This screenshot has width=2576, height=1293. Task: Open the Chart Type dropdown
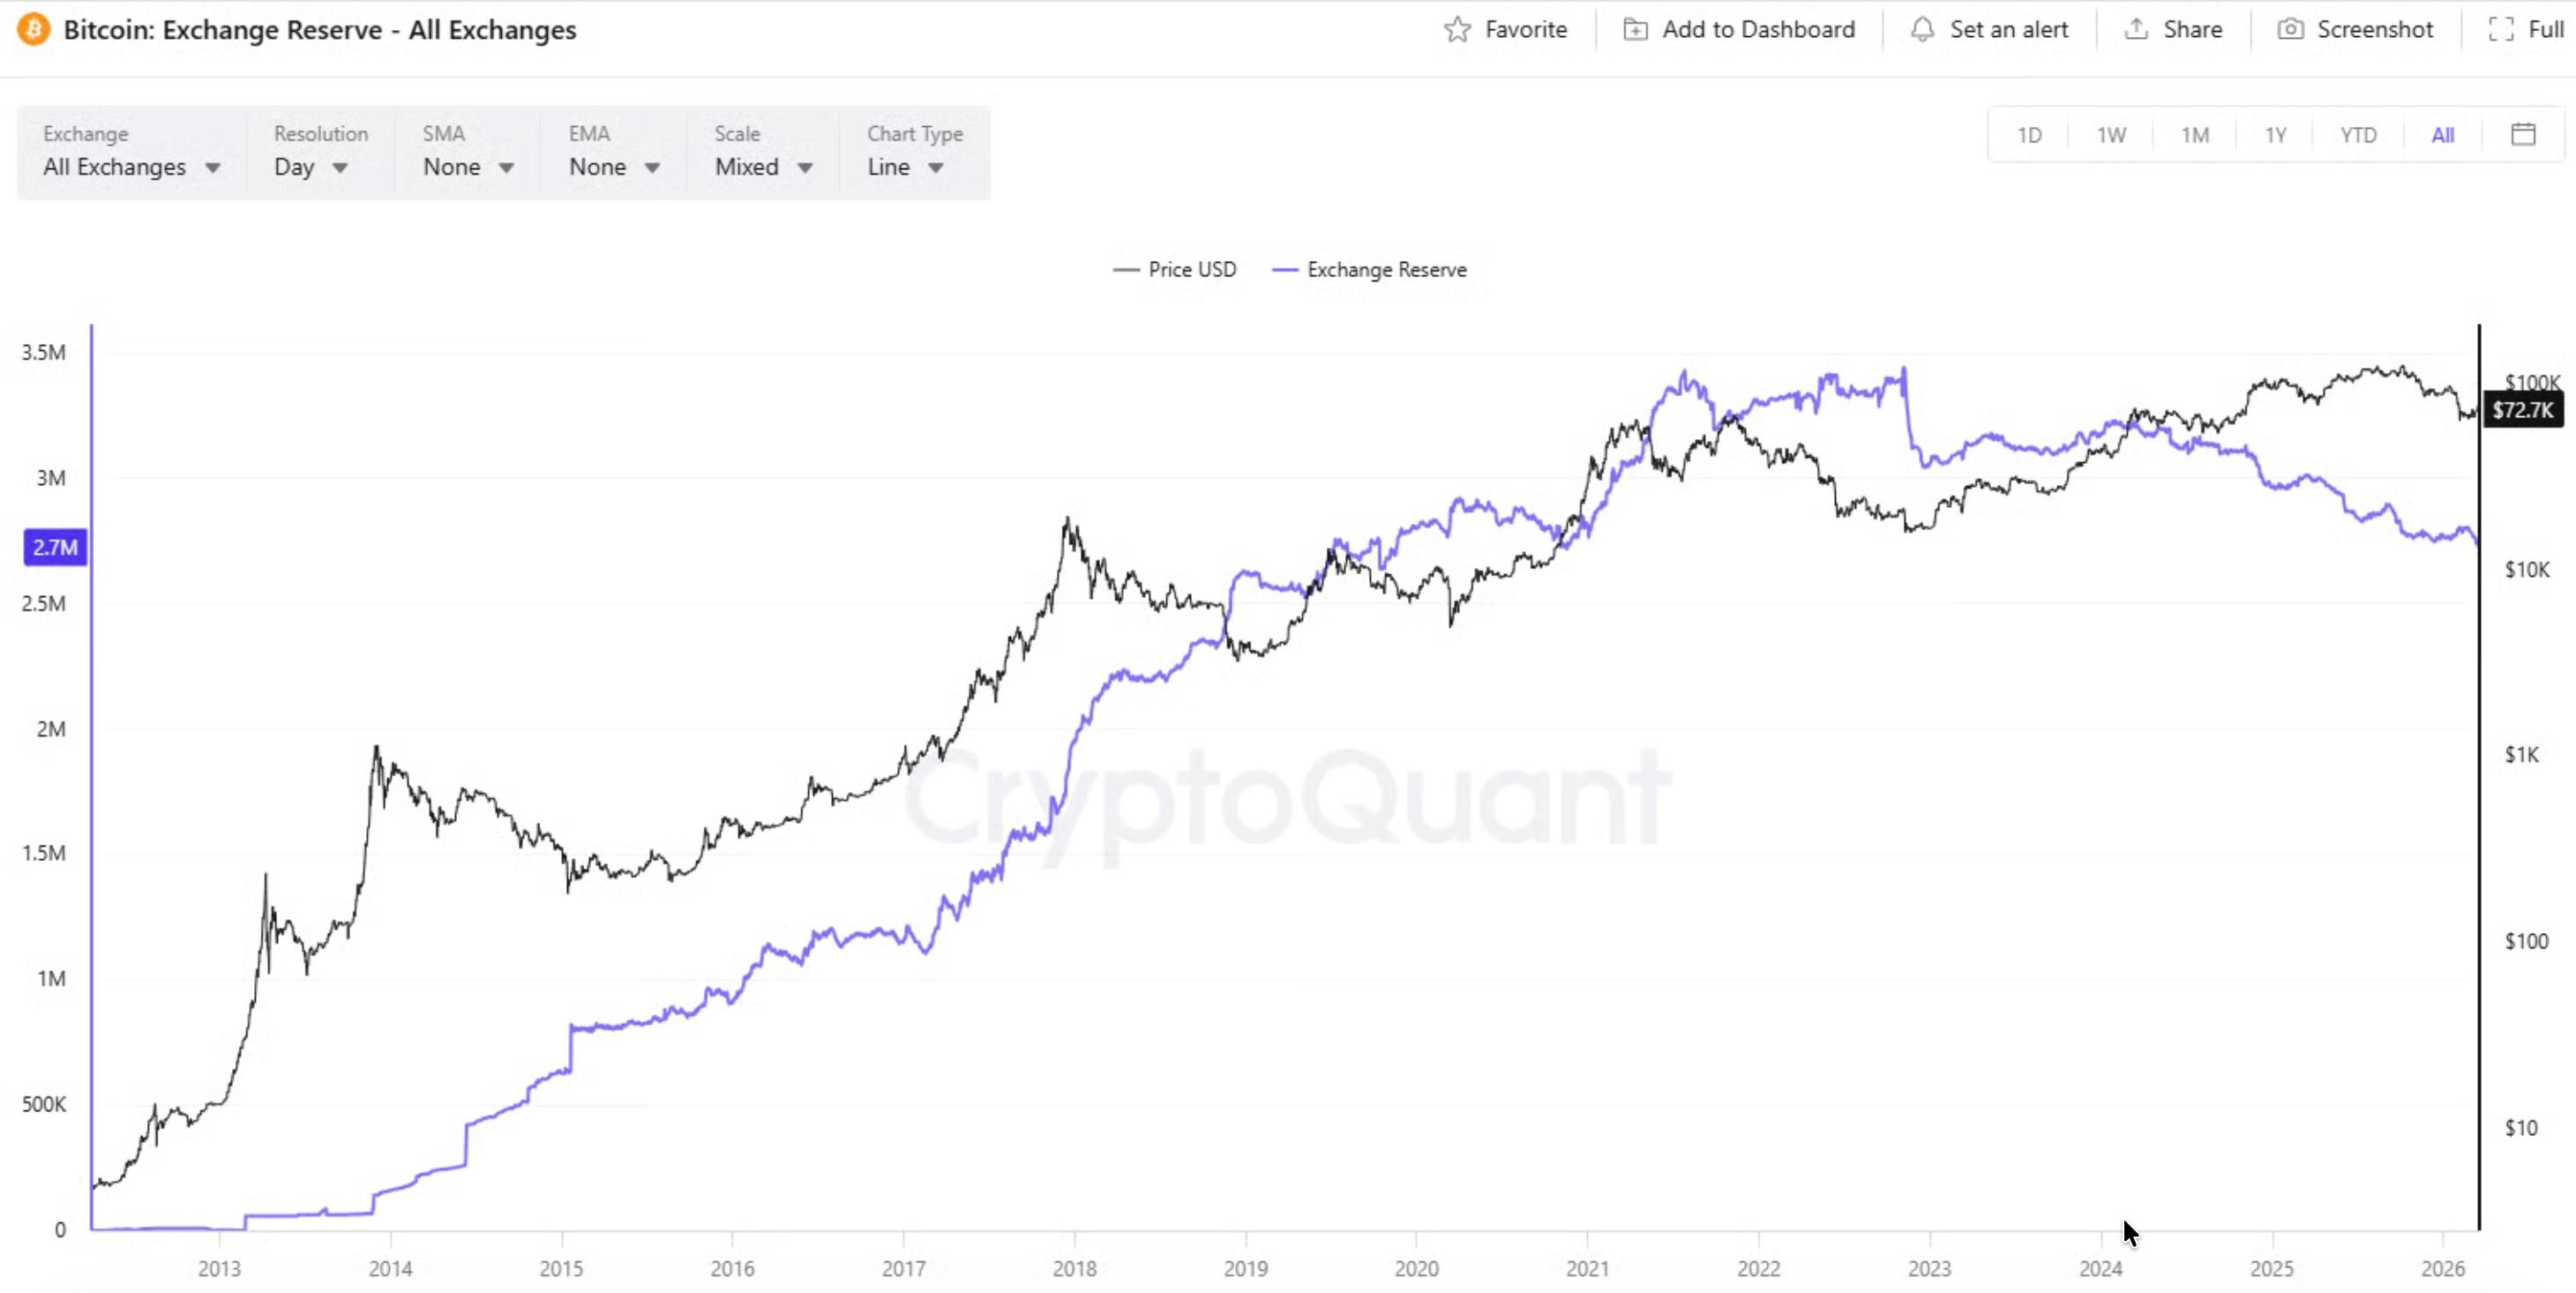tap(906, 167)
